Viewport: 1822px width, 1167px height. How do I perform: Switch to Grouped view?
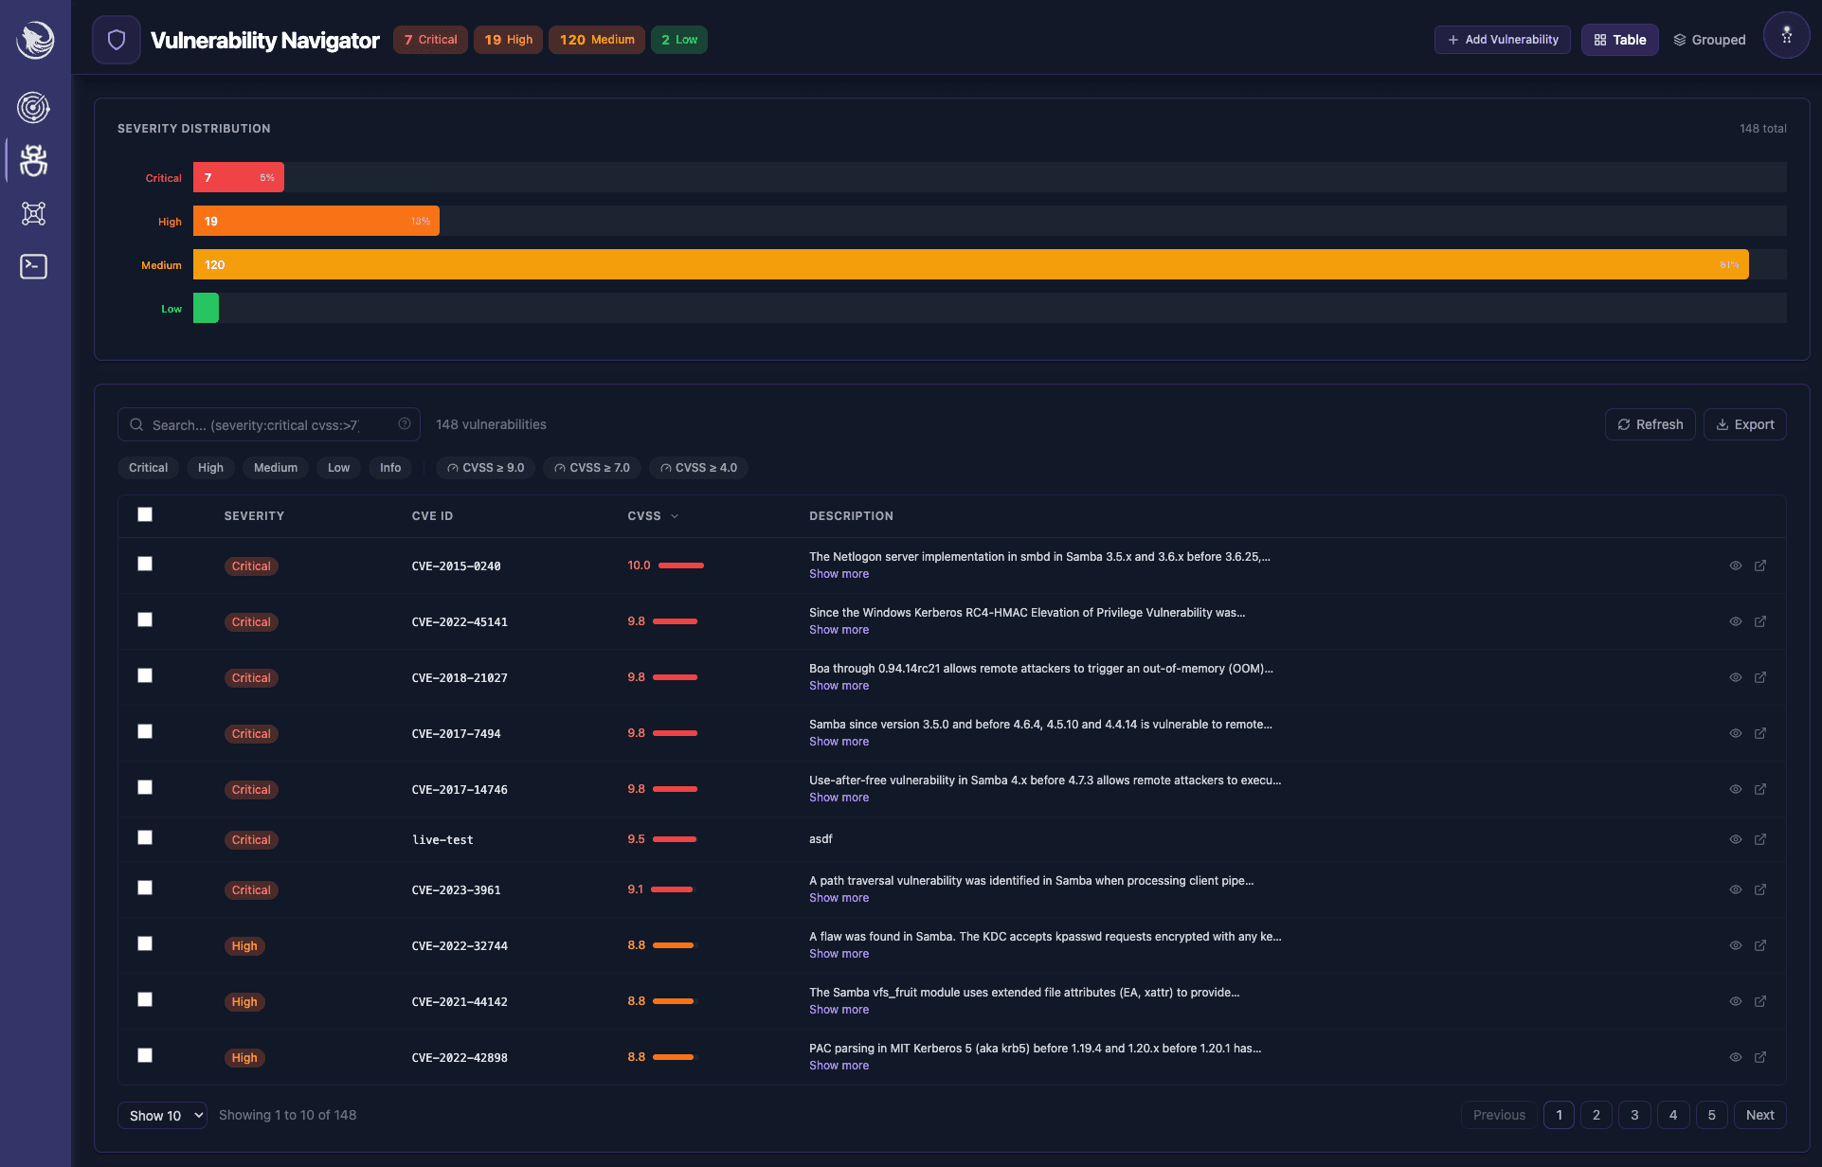tap(1708, 40)
